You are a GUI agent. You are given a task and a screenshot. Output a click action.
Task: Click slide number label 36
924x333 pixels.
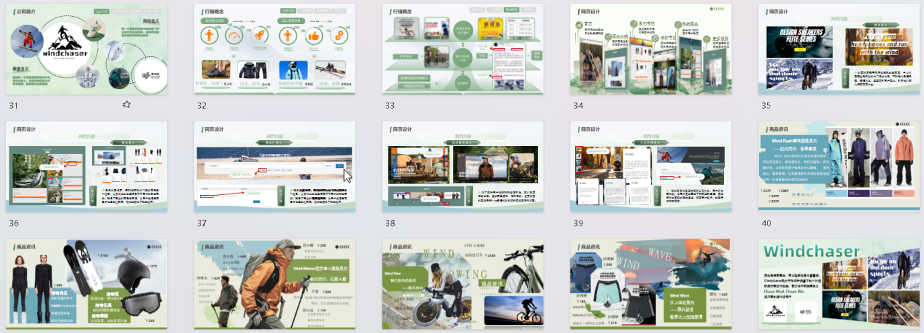click(14, 223)
